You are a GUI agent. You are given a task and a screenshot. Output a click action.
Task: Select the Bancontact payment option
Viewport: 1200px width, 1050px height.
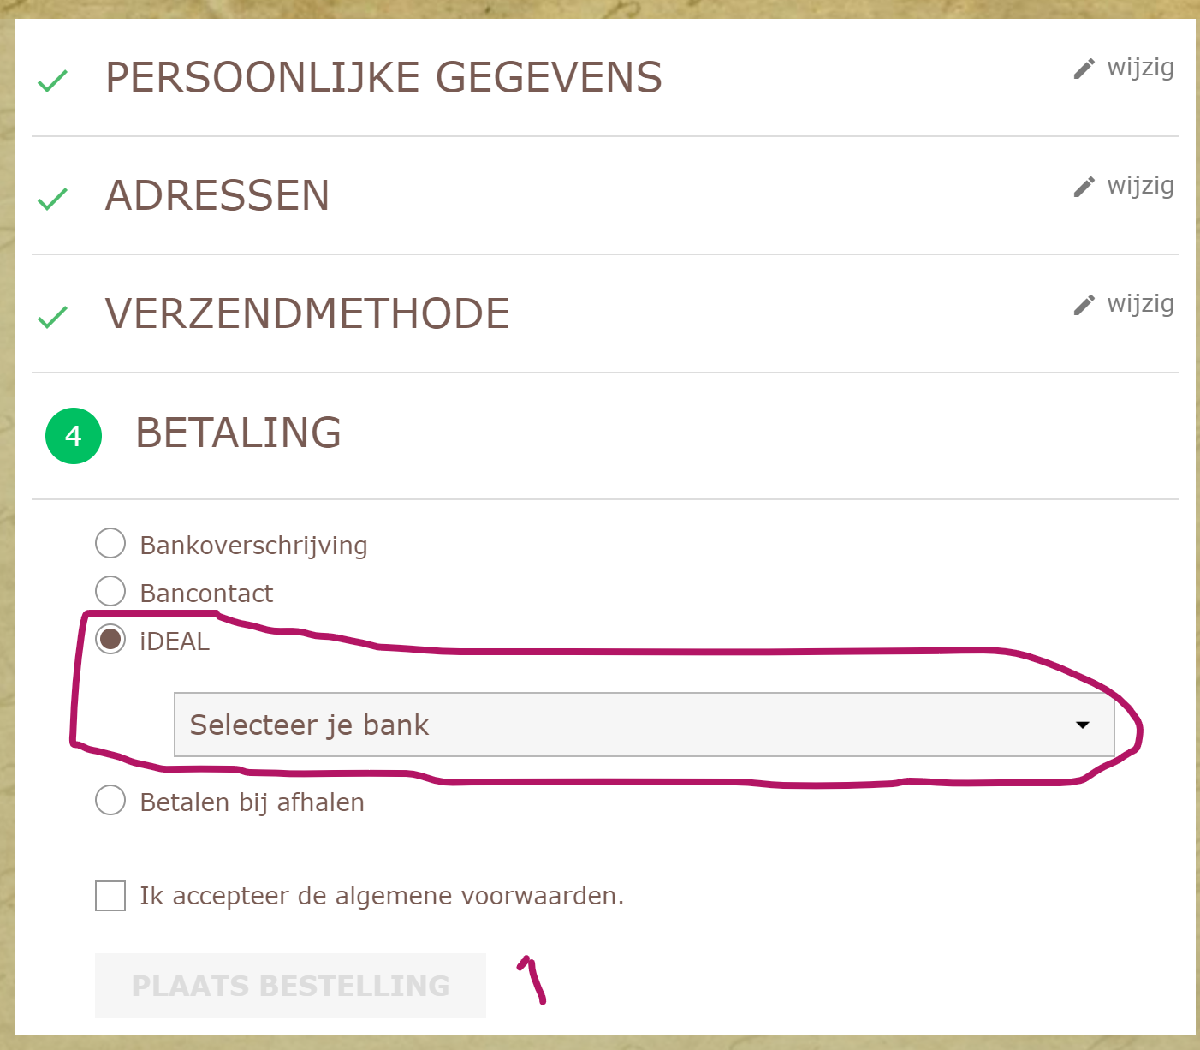pos(110,591)
